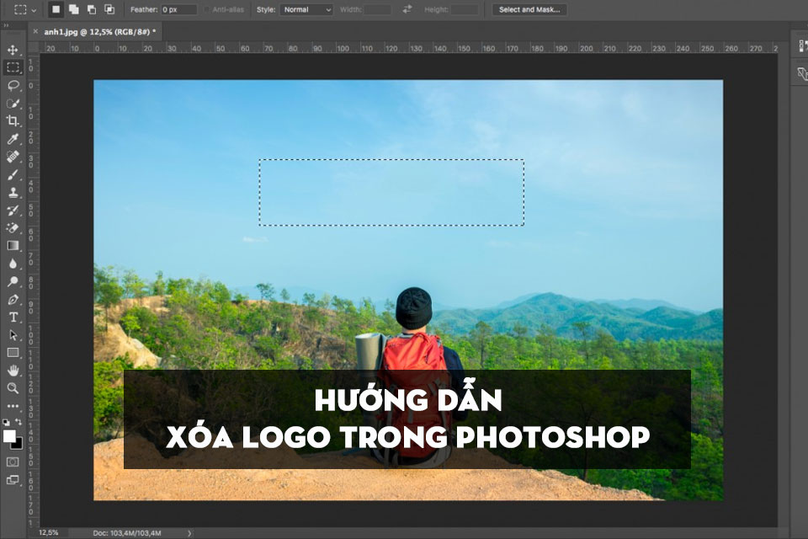808x539 pixels.
Task: Open the Style dropdown set to Normal
Action: pos(306,10)
